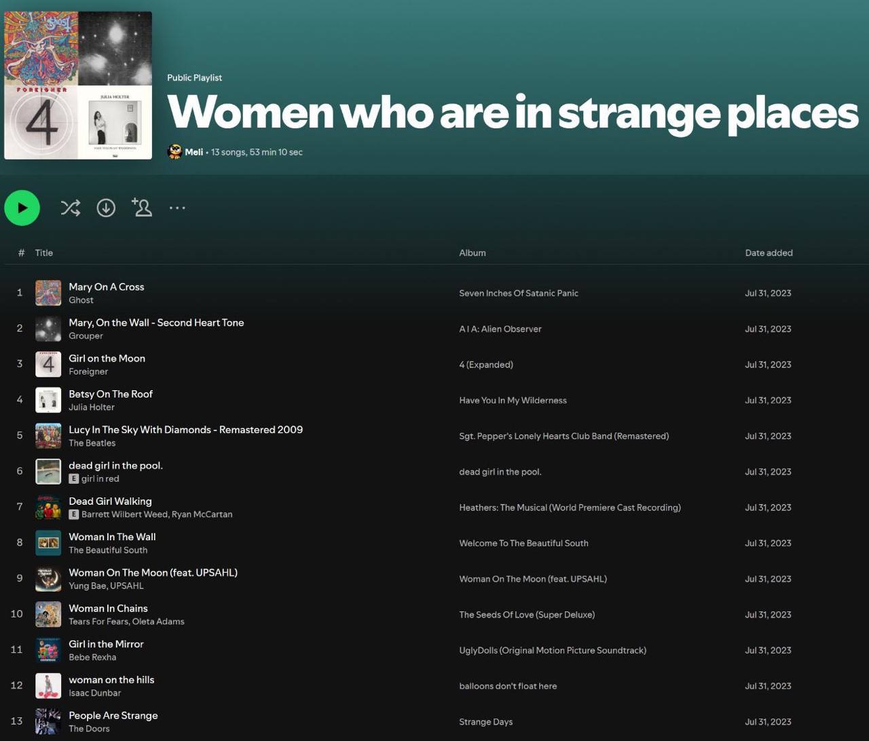Open the A I A: Alien Observer album
The width and height of the screenshot is (869, 741).
[x=500, y=329]
